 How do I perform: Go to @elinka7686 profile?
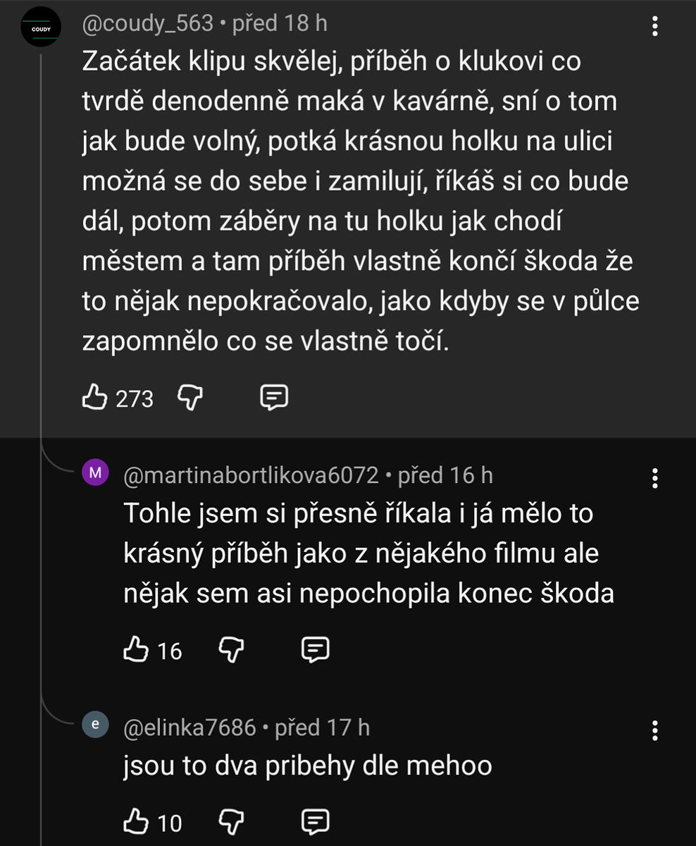tap(189, 728)
